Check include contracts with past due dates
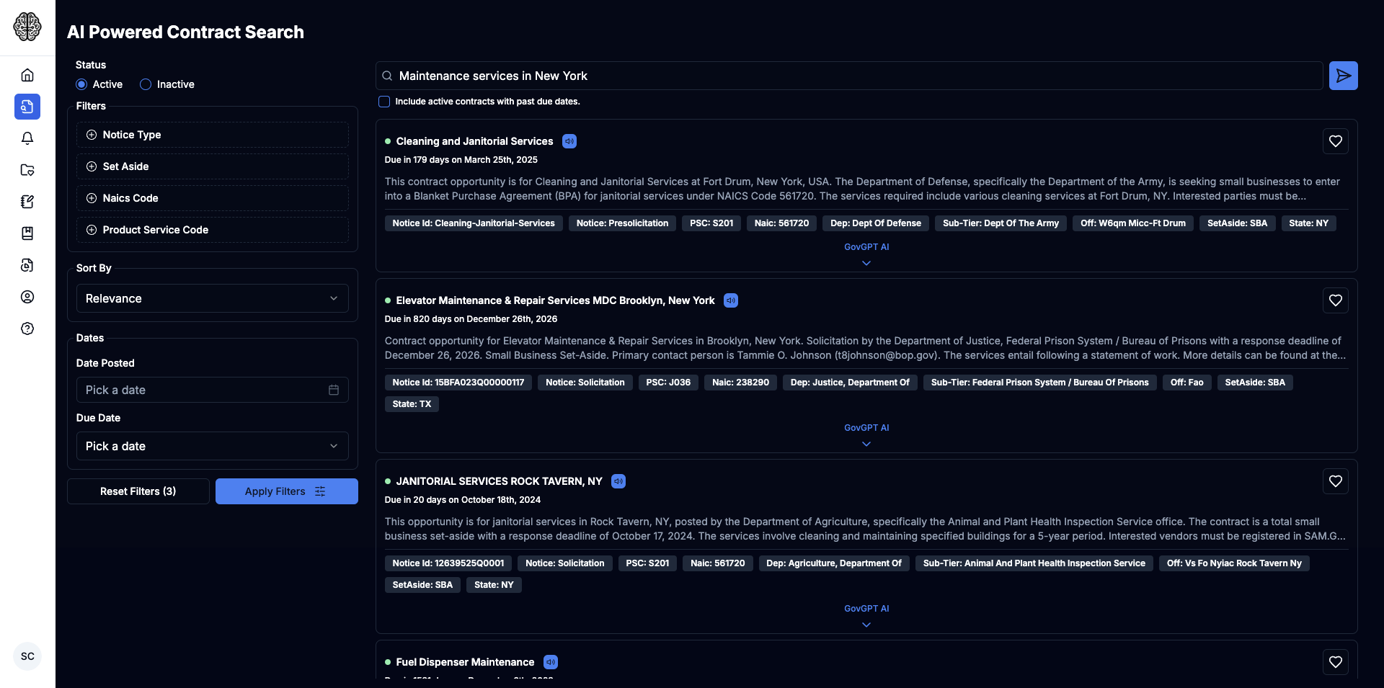Image resolution: width=1384 pixels, height=688 pixels. pos(384,102)
